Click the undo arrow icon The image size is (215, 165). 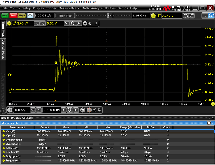point(186,16)
